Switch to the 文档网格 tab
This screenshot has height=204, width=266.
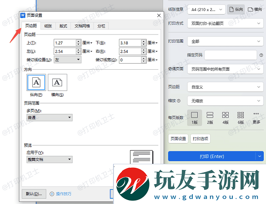(x=82, y=26)
